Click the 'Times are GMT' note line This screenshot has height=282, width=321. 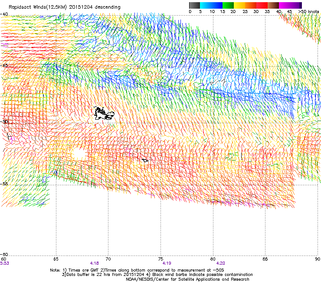pyautogui.click(x=137, y=270)
